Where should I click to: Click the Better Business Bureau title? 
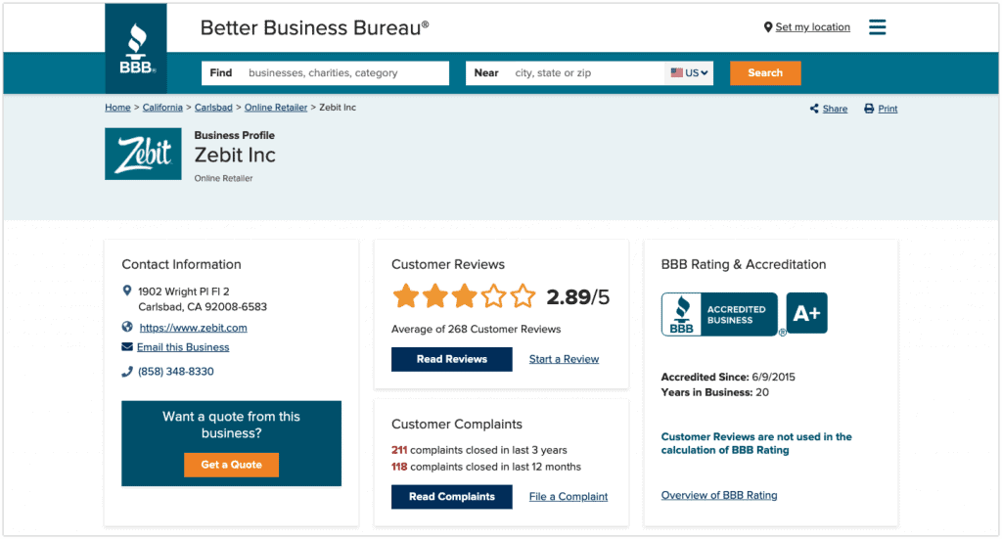(314, 27)
